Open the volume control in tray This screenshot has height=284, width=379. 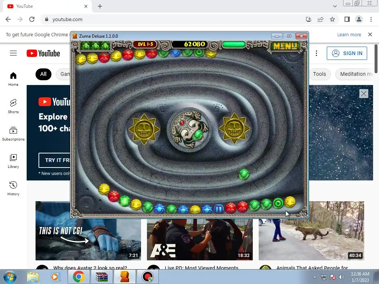tap(342, 277)
